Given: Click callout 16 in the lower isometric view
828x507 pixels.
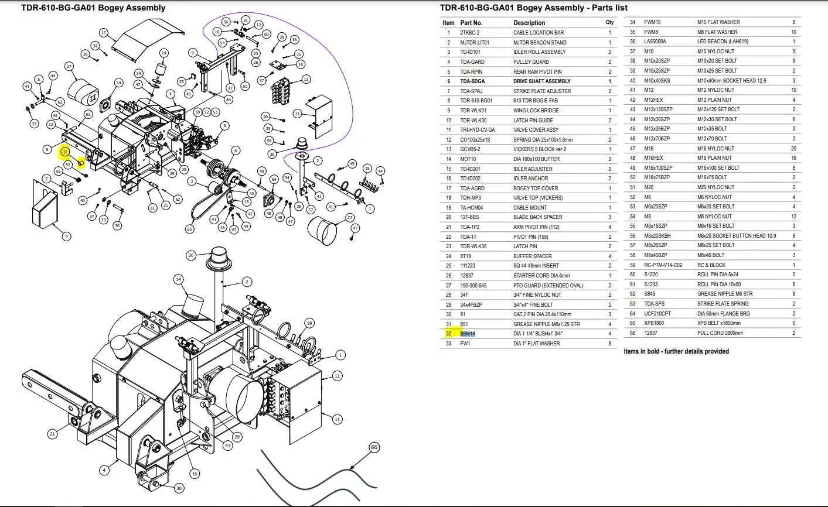Looking at the screenshot, I should pyautogui.click(x=195, y=473).
